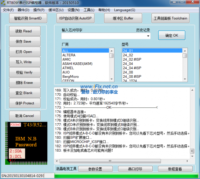The image size is (200, 179).
Task: Click the 写入 Write button
Action: click(x=25, y=62)
